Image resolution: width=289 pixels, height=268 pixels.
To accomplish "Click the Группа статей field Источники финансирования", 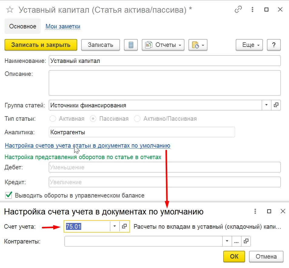I will tap(155, 105).
